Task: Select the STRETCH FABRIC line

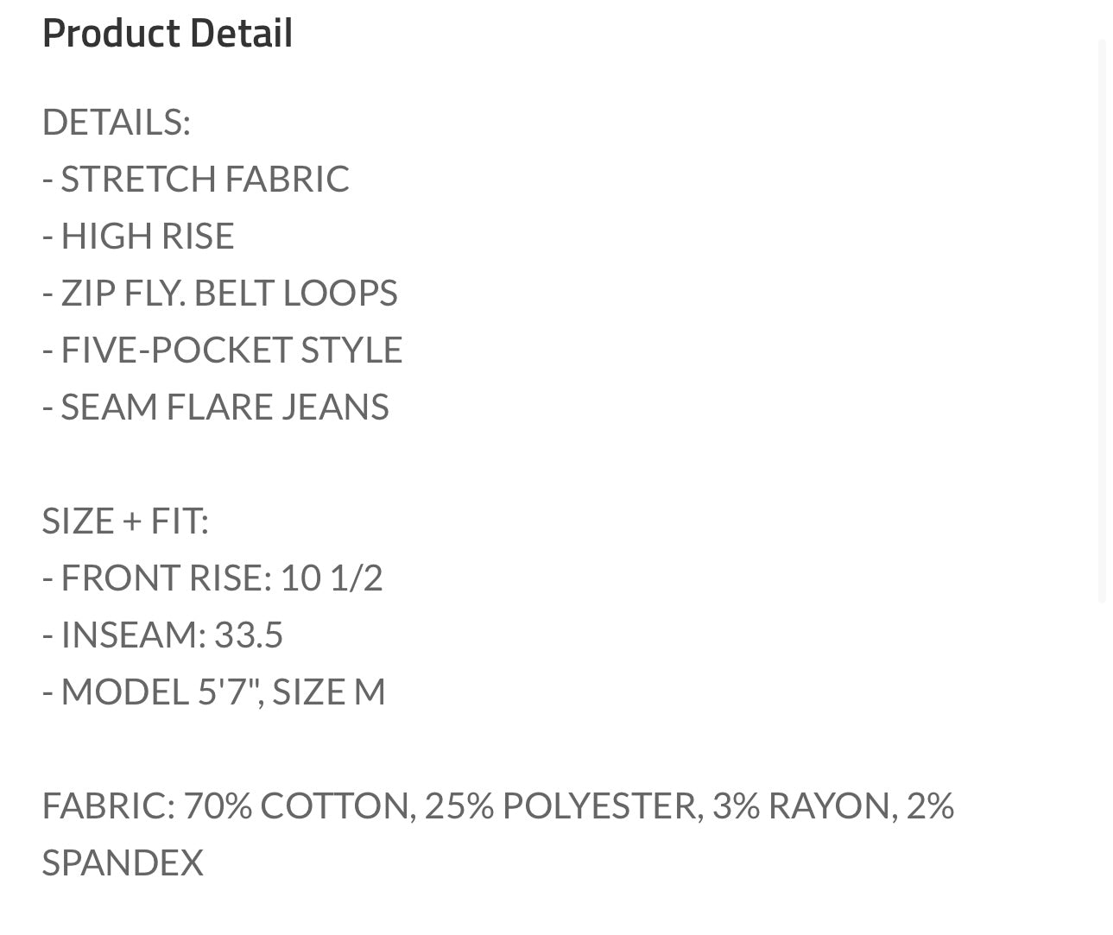Action: pyautogui.click(x=196, y=179)
